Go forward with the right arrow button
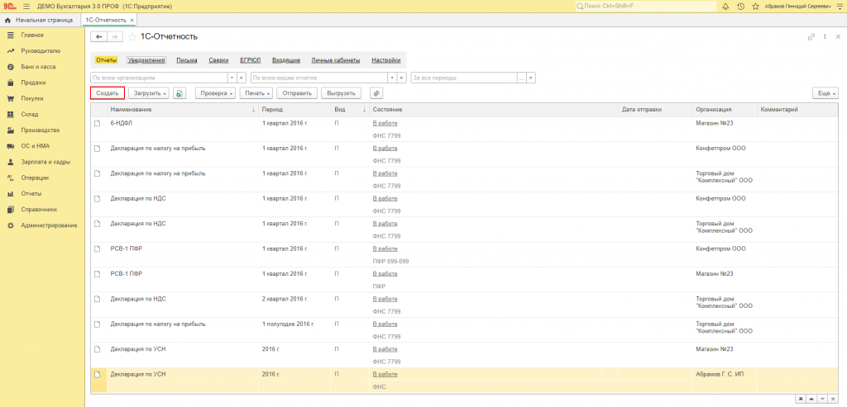This screenshot has width=847, height=407. point(114,36)
